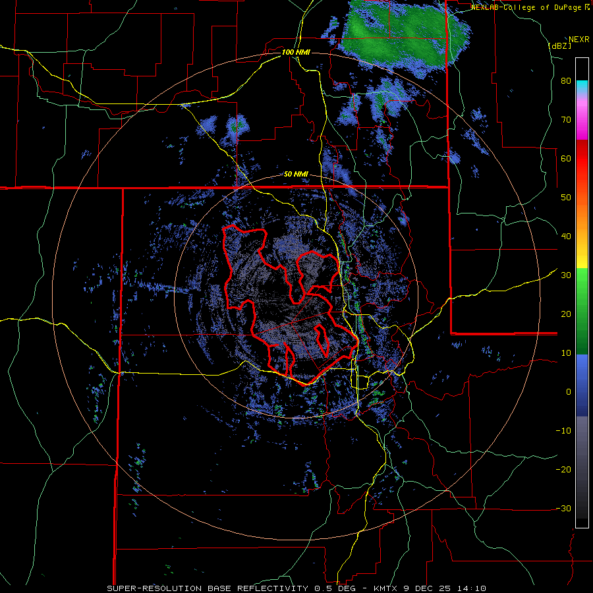This screenshot has width=593, height=593.
Task: Click the "NEXR" label above the scale
Action: pyautogui.click(x=579, y=40)
